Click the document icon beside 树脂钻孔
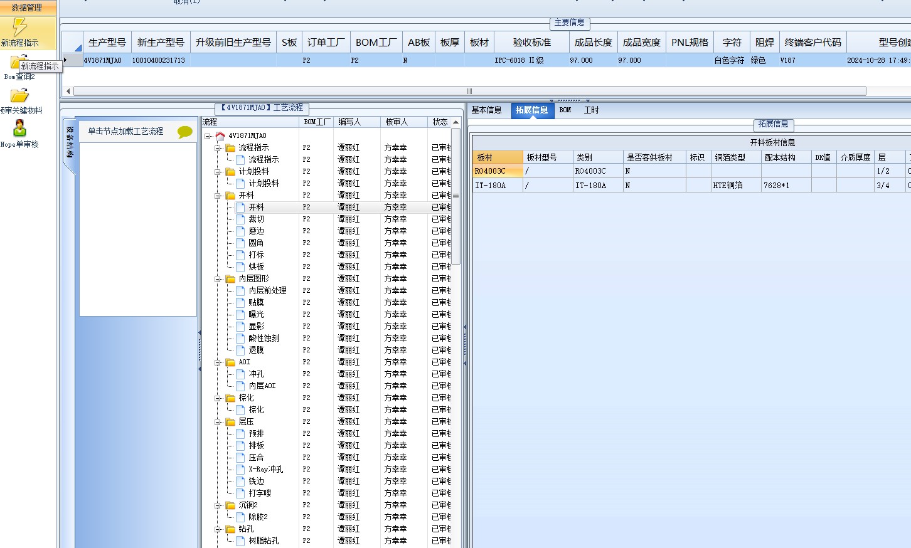This screenshot has width=911, height=548. point(240,540)
